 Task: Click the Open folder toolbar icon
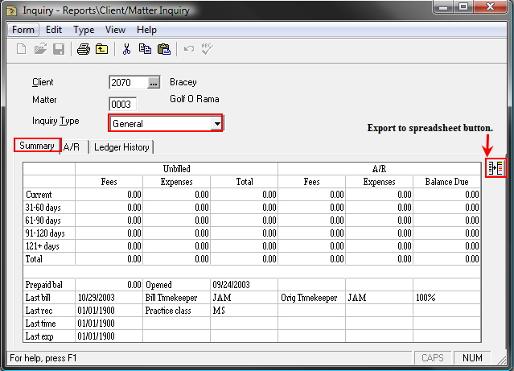pyautogui.click(x=40, y=49)
